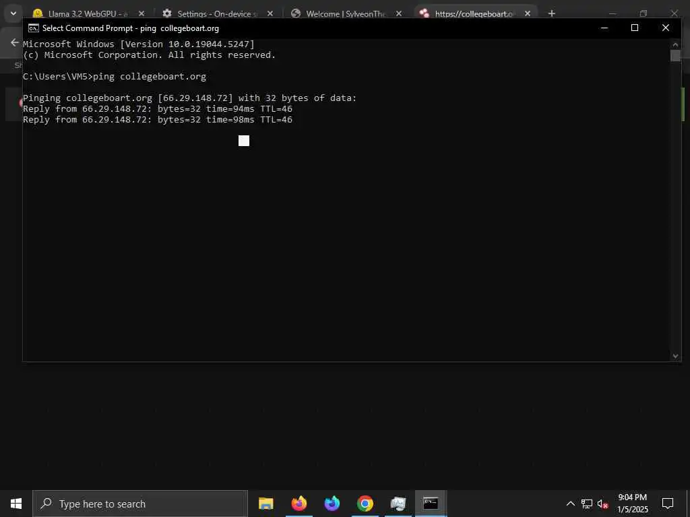Image resolution: width=690 pixels, height=517 pixels.
Task: Close the Llama 3.2 WebGPU tab
Action: 142,13
